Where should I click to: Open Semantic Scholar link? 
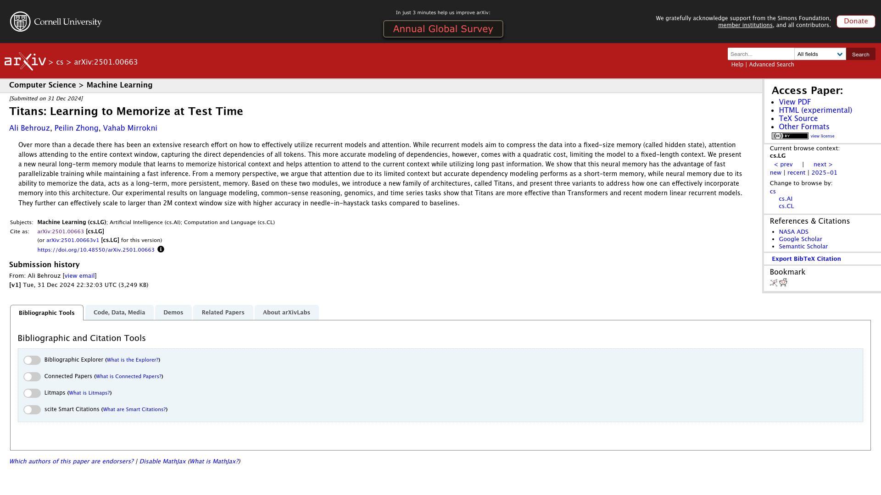[803, 247]
